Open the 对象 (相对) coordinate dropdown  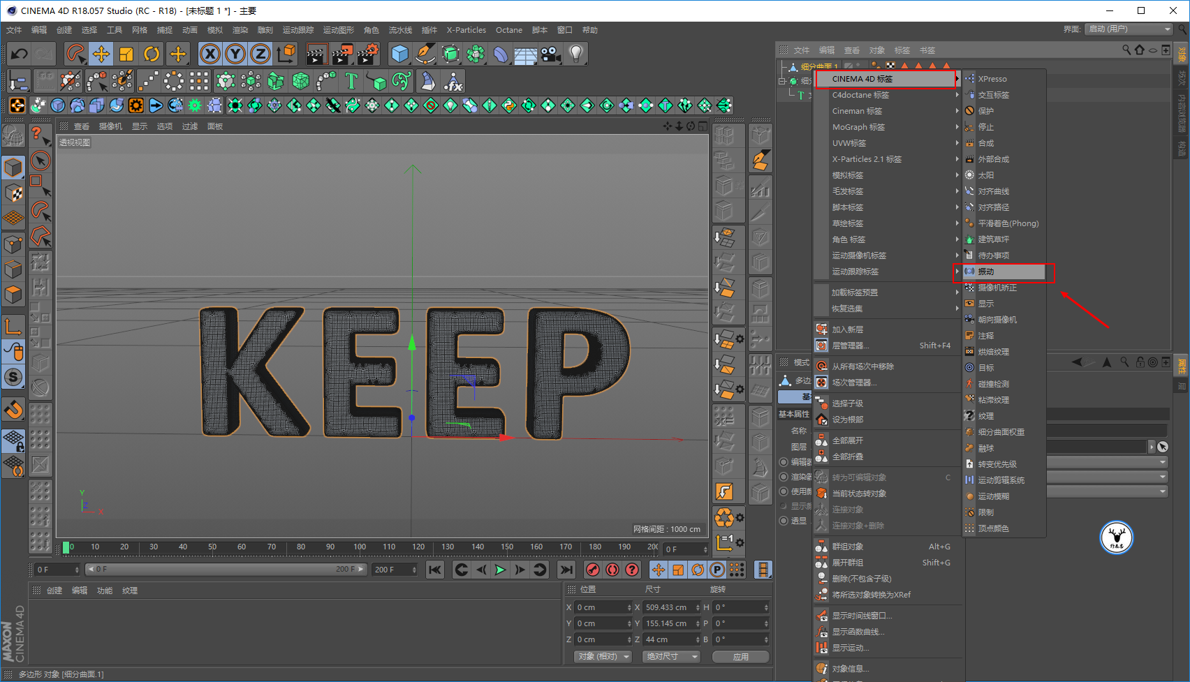[603, 657]
